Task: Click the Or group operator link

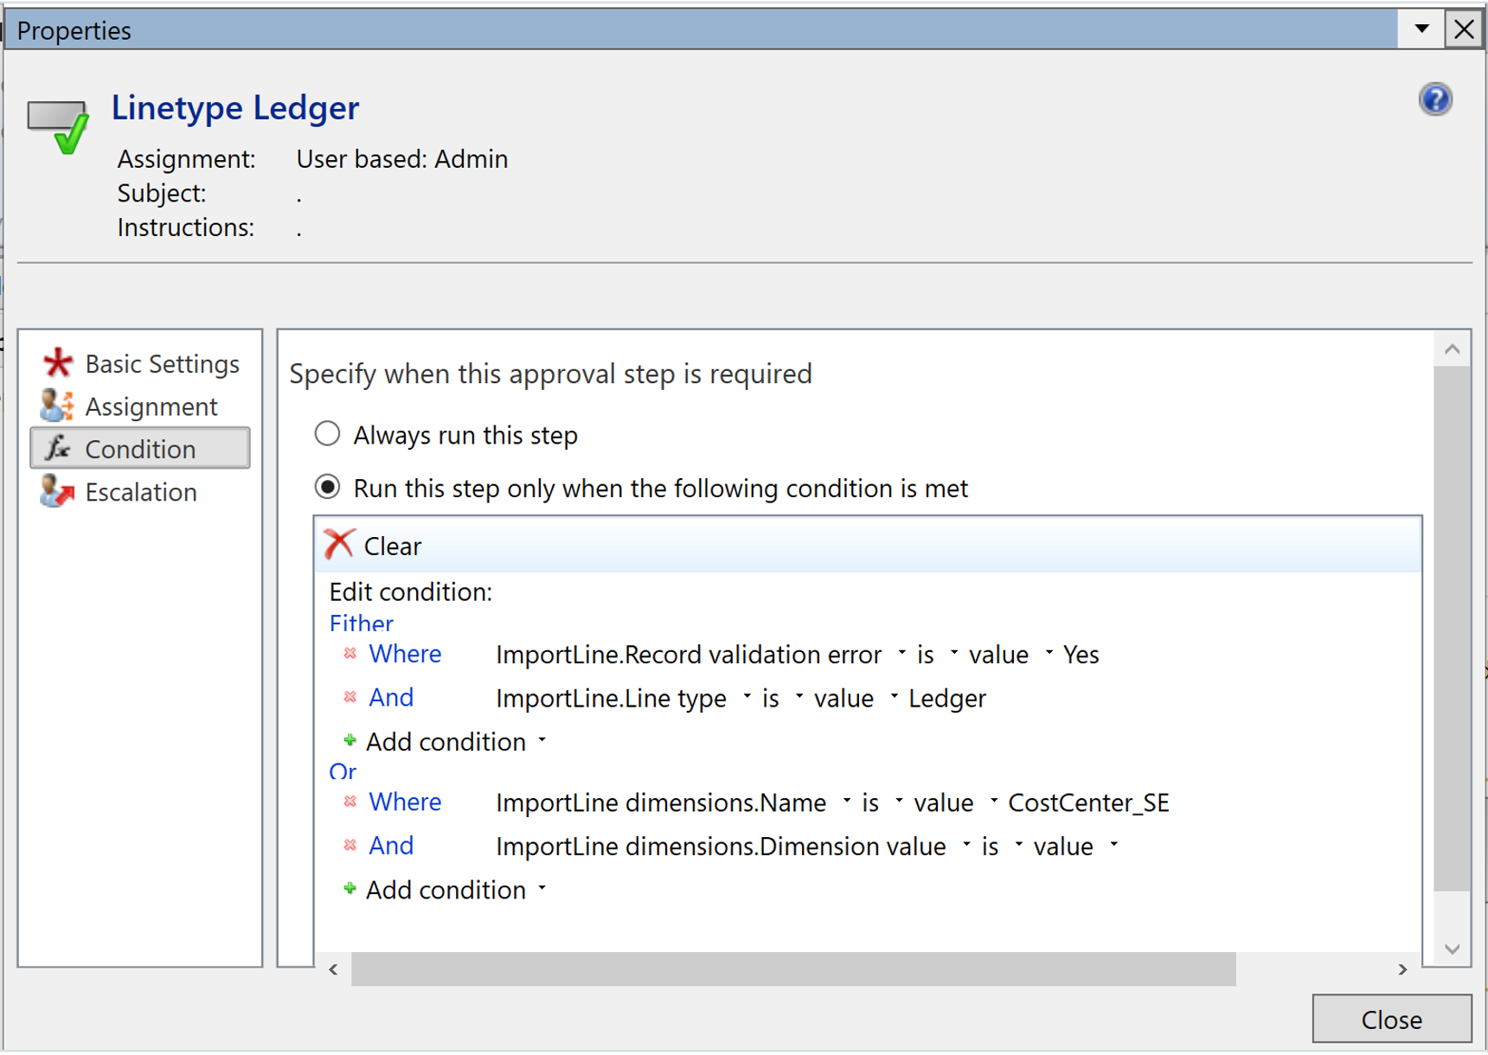Action: pyautogui.click(x=343, y=770)
